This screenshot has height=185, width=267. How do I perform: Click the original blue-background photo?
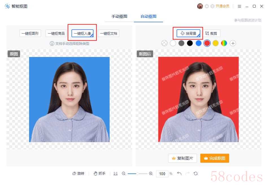tap(69, 100)
